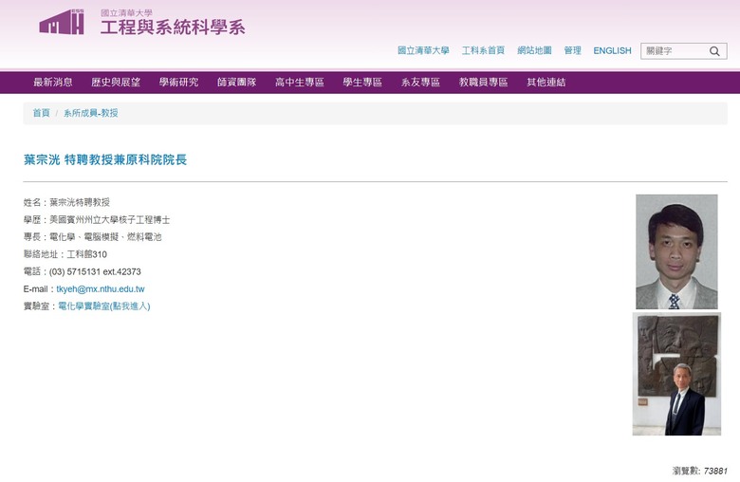Select the 學歷 education text line
The height and width of the screenshot is (482, 740).
pyautogui.click(x=97, y=219)
